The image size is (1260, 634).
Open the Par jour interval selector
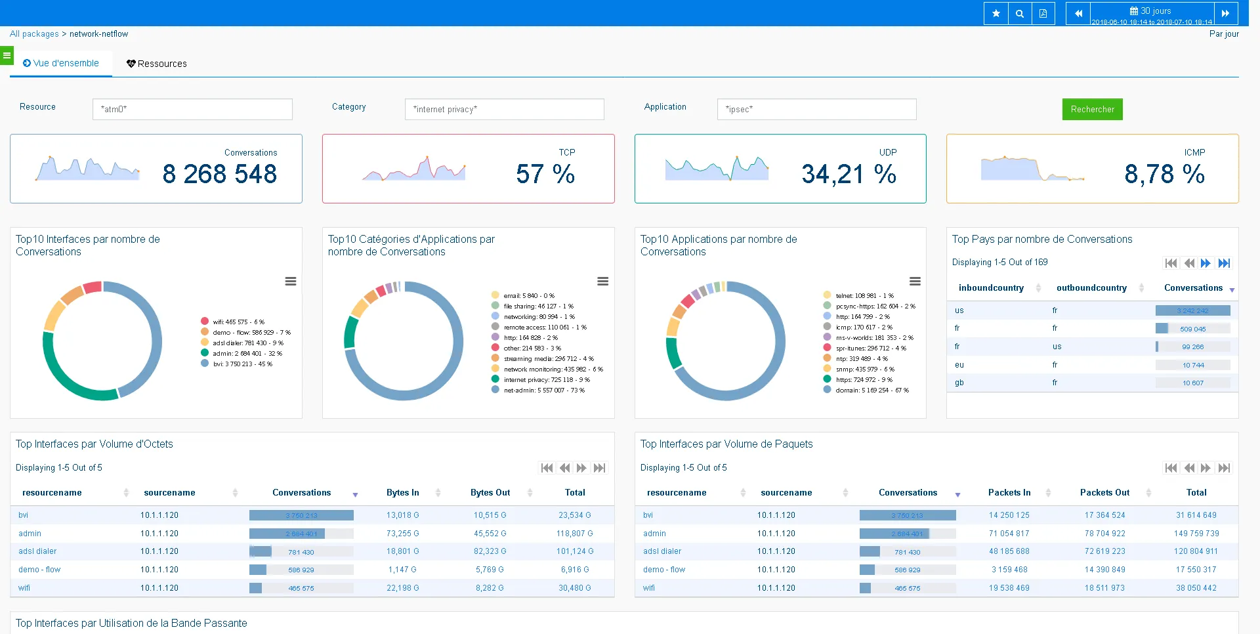1223,33
